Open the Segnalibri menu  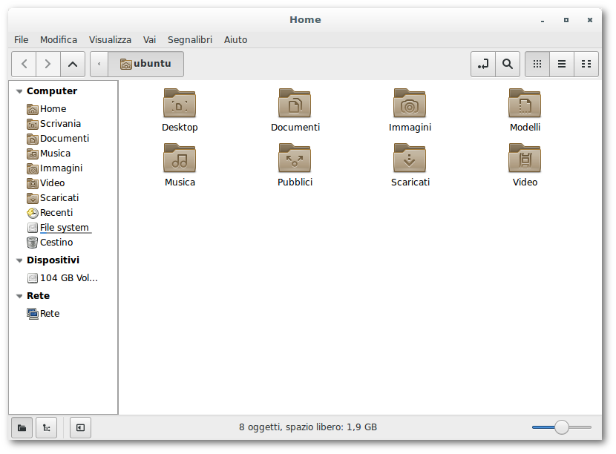click(189, 39)
